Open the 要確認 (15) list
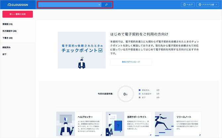The width and height of the screenshot is (222, 138). click(8, 24)
